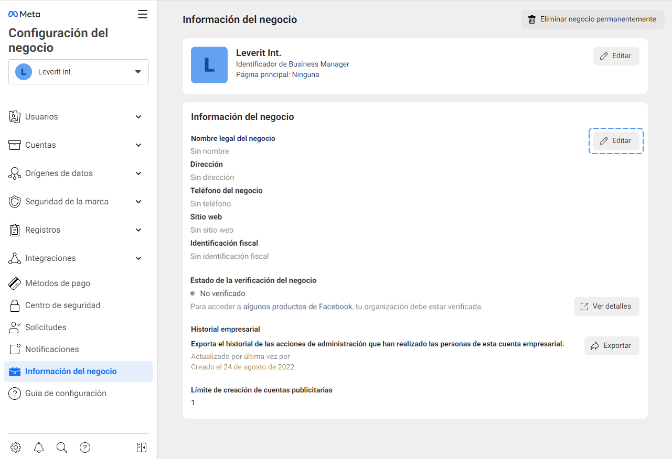
Task: Click the Usuarios sidebar icon
Action: [x=15, y=117]
